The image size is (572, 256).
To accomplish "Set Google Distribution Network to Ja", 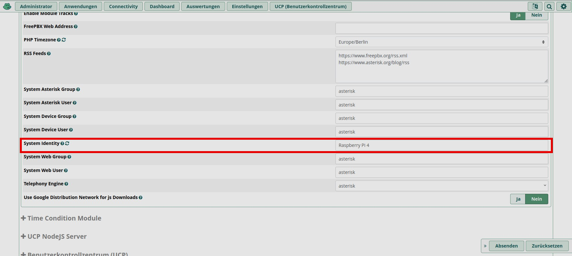I will (518, 199).
